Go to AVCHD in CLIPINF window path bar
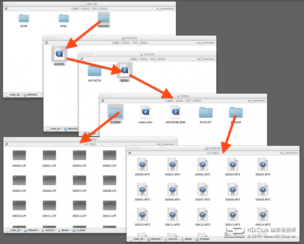Image resolution: width=304 pixels, height=244 pixels. (x=48, y=230)
